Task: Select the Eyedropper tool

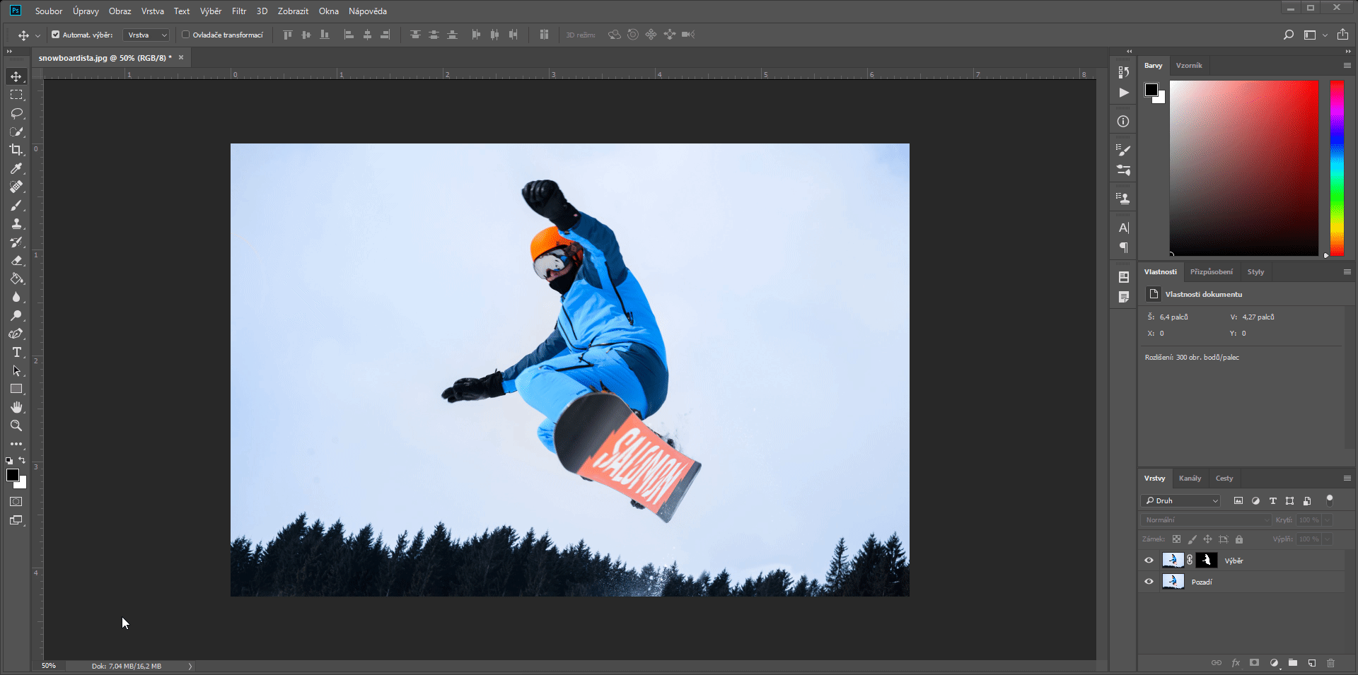Action: [x=16, y=168]
